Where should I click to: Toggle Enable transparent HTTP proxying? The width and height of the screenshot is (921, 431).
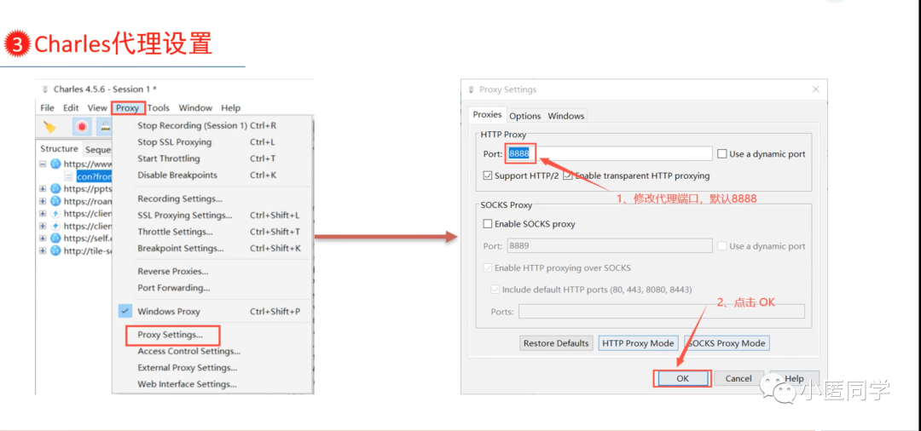coord(567,175)
